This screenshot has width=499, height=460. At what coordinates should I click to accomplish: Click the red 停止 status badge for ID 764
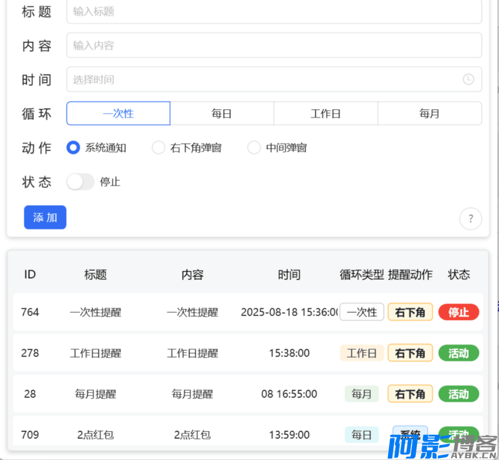click(x=459, y=312)
